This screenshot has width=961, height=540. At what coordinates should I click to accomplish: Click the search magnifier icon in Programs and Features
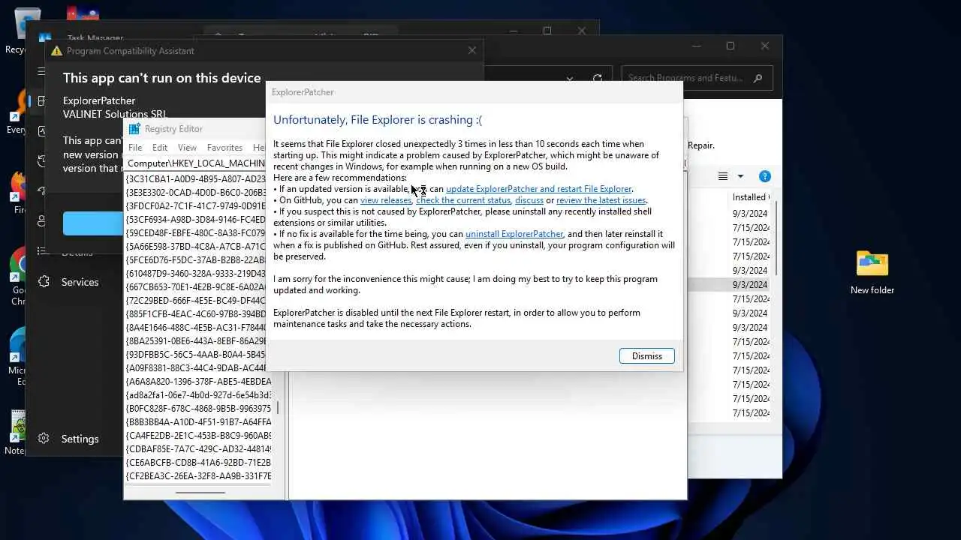click(758, 77)
